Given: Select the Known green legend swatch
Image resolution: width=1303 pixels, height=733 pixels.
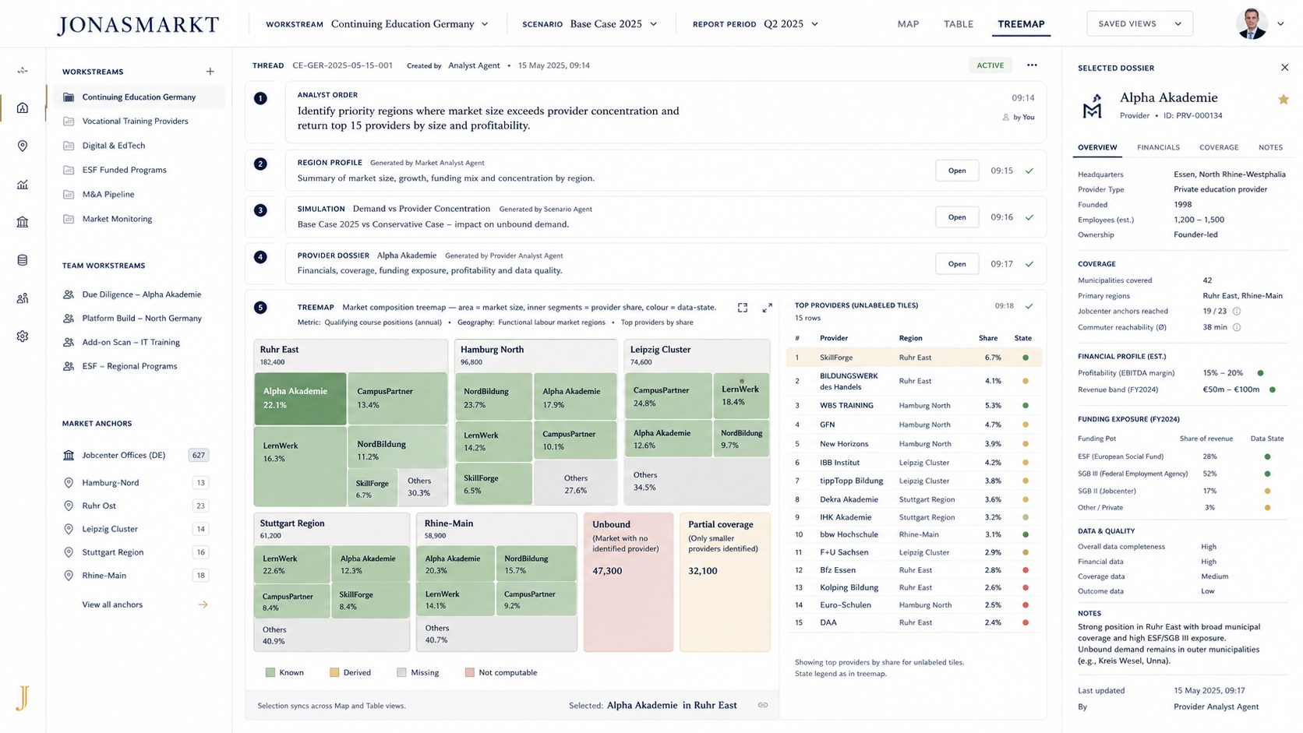Looking at the screenshot, I should [x=270, y=672].
